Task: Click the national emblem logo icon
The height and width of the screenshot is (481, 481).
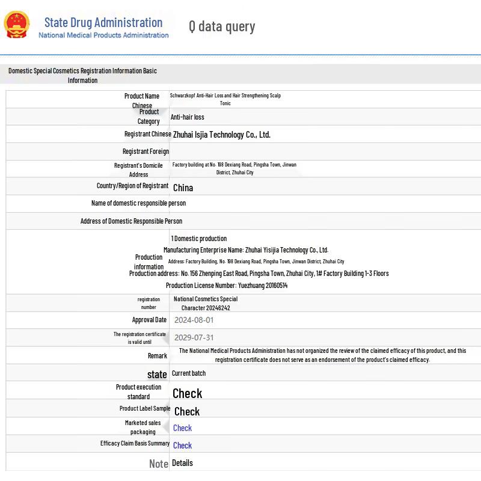Action: point(17,25)
